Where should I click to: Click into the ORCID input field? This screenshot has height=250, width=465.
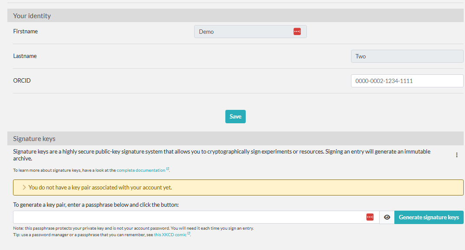click(x=407, y=81)
